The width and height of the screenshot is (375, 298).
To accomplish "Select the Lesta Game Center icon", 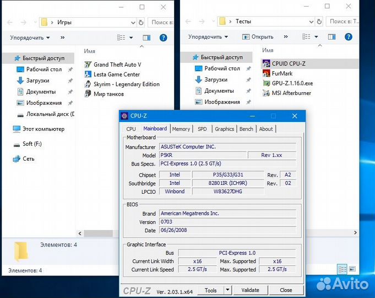I will click(88, 74).
